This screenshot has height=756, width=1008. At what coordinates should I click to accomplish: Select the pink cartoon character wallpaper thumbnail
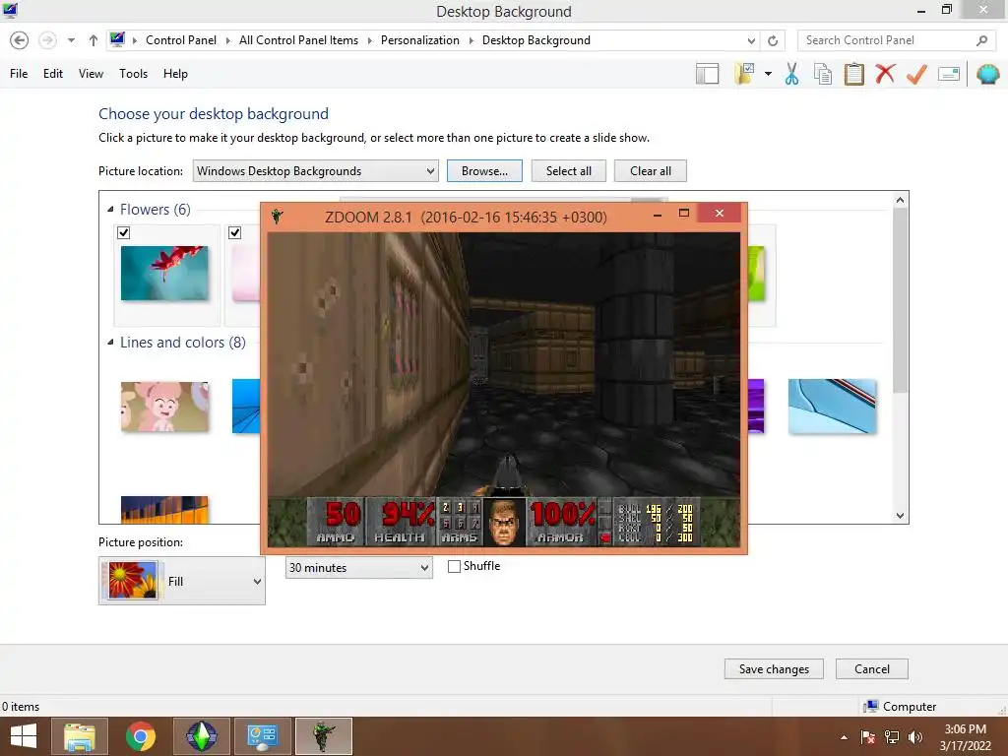click(164, 407)
